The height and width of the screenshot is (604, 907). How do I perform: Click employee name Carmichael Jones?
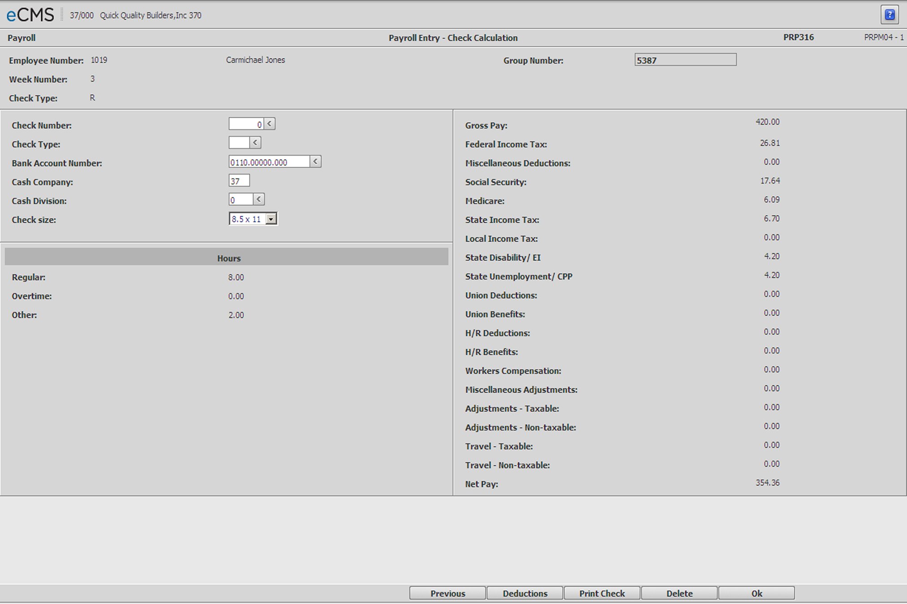point(255,60)
